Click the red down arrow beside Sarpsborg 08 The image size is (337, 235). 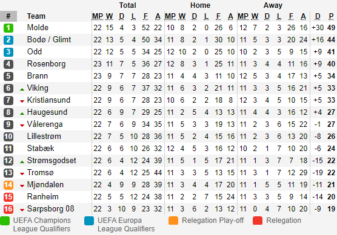tap(22, 210)
